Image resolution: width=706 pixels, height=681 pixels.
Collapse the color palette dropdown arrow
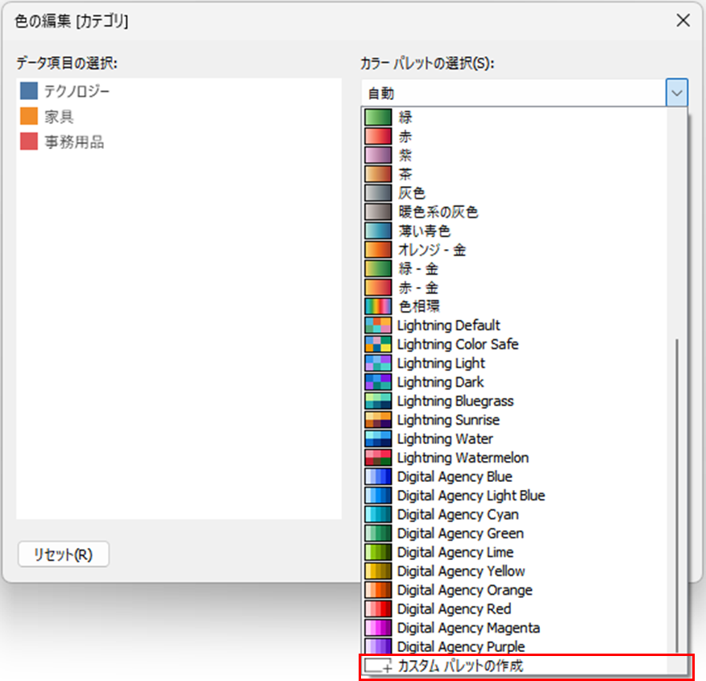pyautogui.click(x=676, y=93)
